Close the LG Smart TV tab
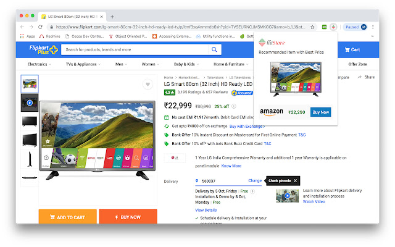Screen dimensions: 395x247 click(101, 17)
